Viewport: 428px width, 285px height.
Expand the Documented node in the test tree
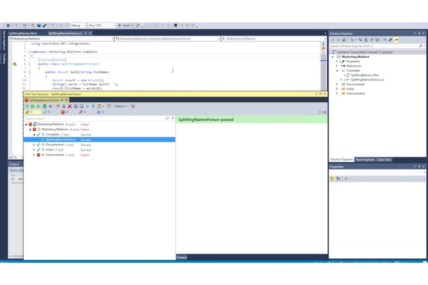pos(34,145)
